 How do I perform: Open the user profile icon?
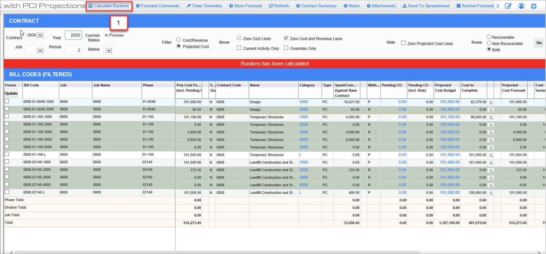tap(521, 6)
